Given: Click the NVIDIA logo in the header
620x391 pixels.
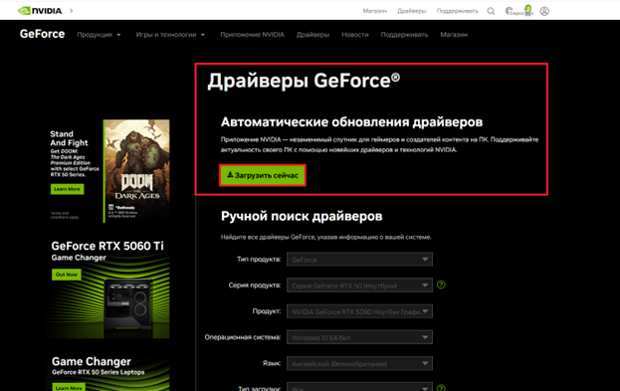Looking at the screenshot, I should 40,11.
